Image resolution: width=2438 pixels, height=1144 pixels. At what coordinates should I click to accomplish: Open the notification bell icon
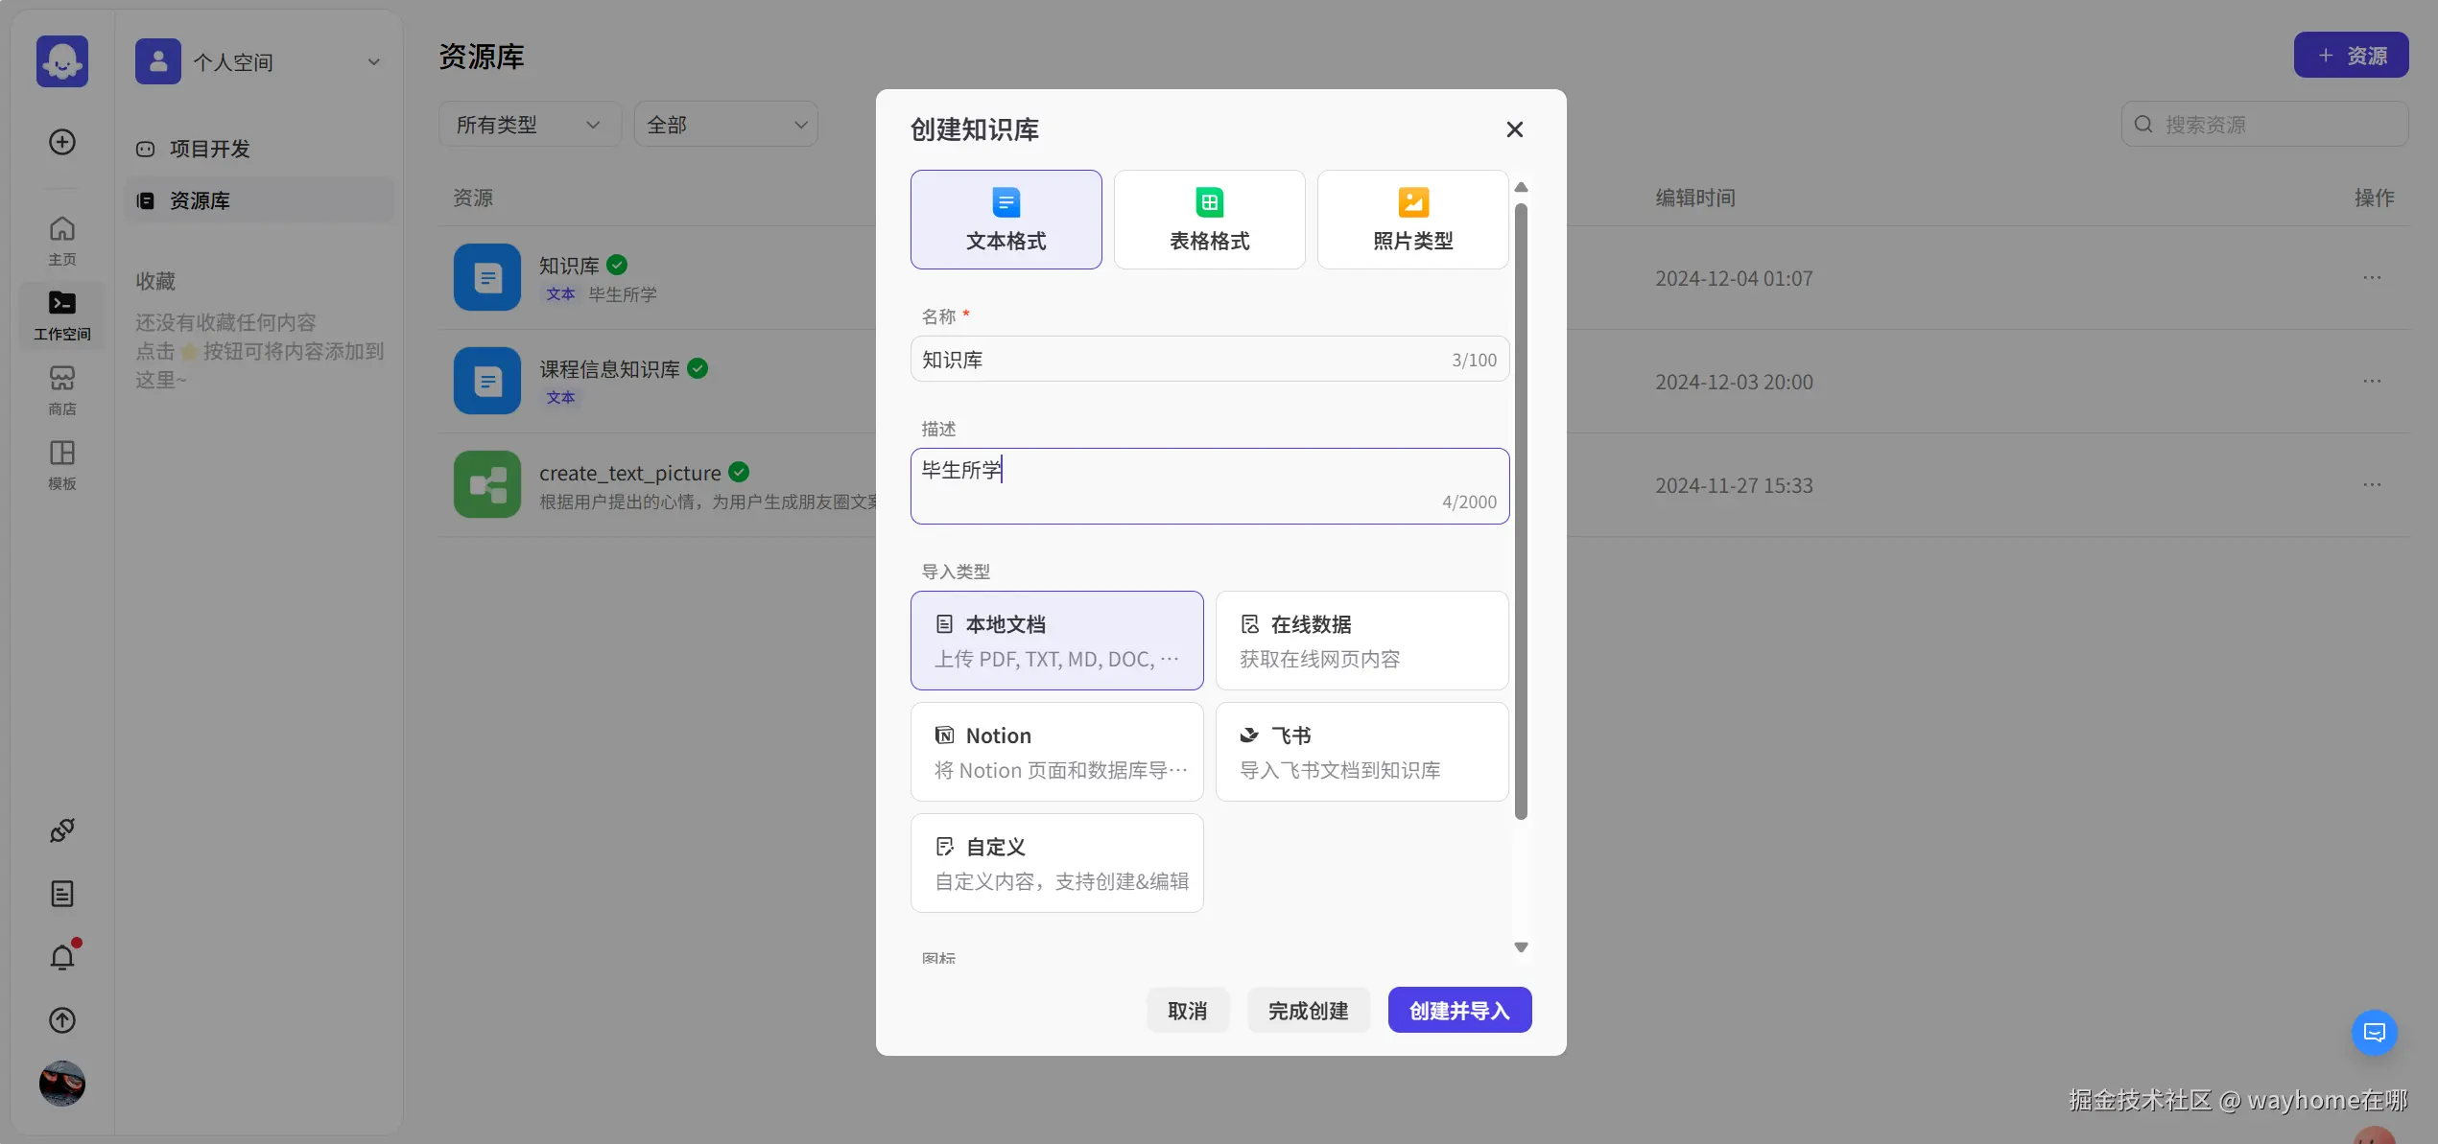click(61, 956)
